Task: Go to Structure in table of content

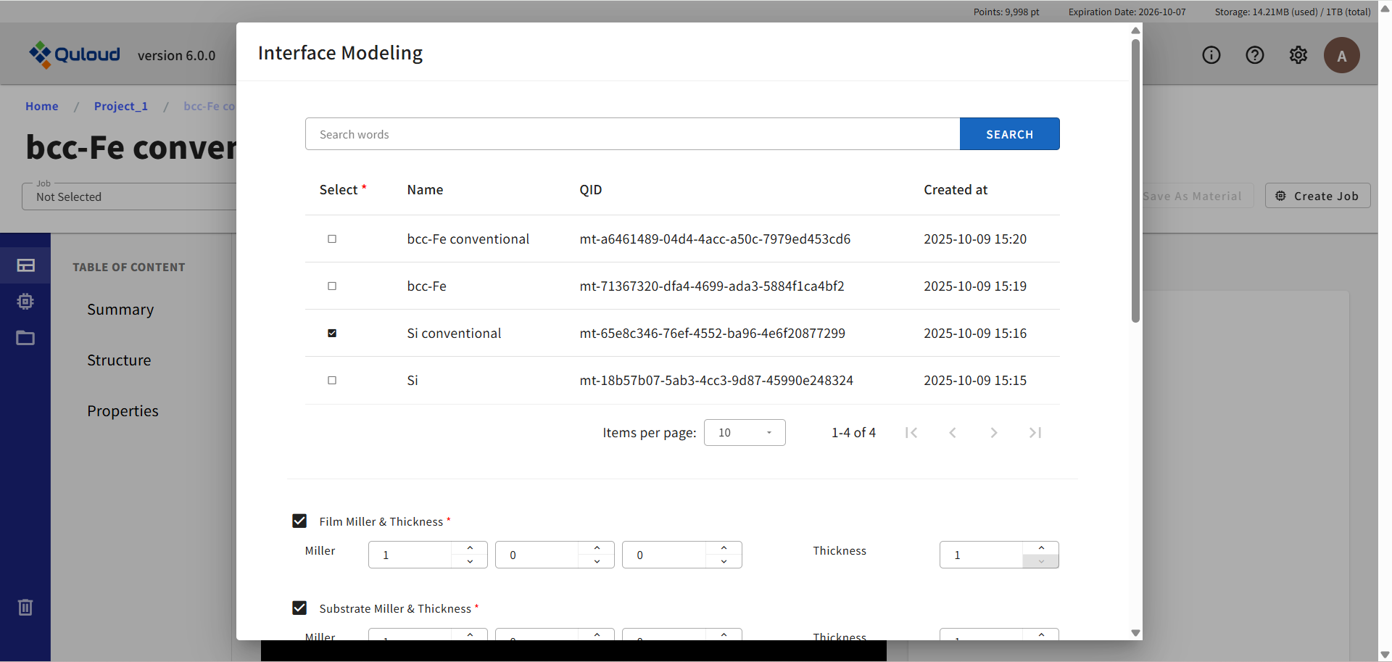Action: pos(119,360)
